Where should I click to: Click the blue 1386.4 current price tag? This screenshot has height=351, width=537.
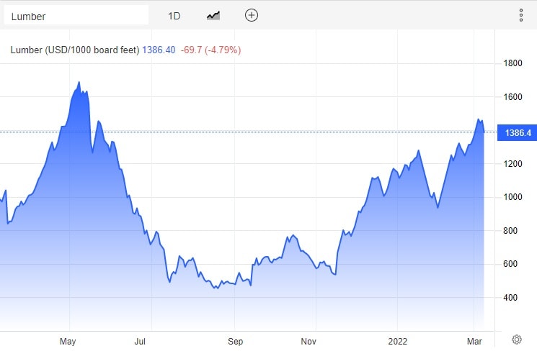pyautogui.click(x=518, y=133)
